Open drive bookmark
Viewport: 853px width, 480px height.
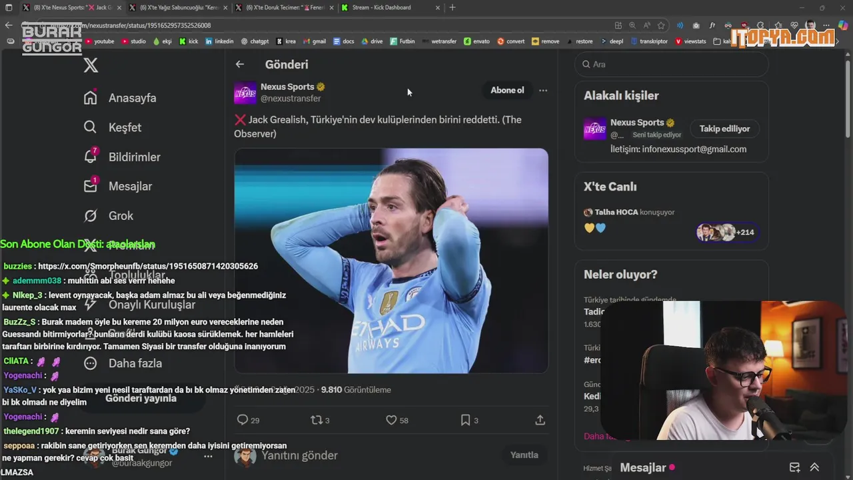point(372,41)
